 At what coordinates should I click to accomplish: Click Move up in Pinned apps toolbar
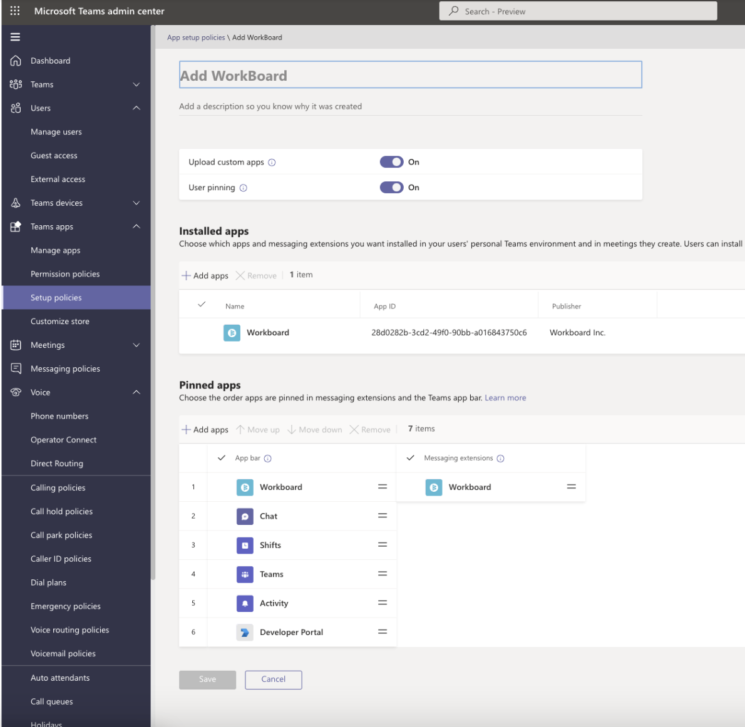258,430
